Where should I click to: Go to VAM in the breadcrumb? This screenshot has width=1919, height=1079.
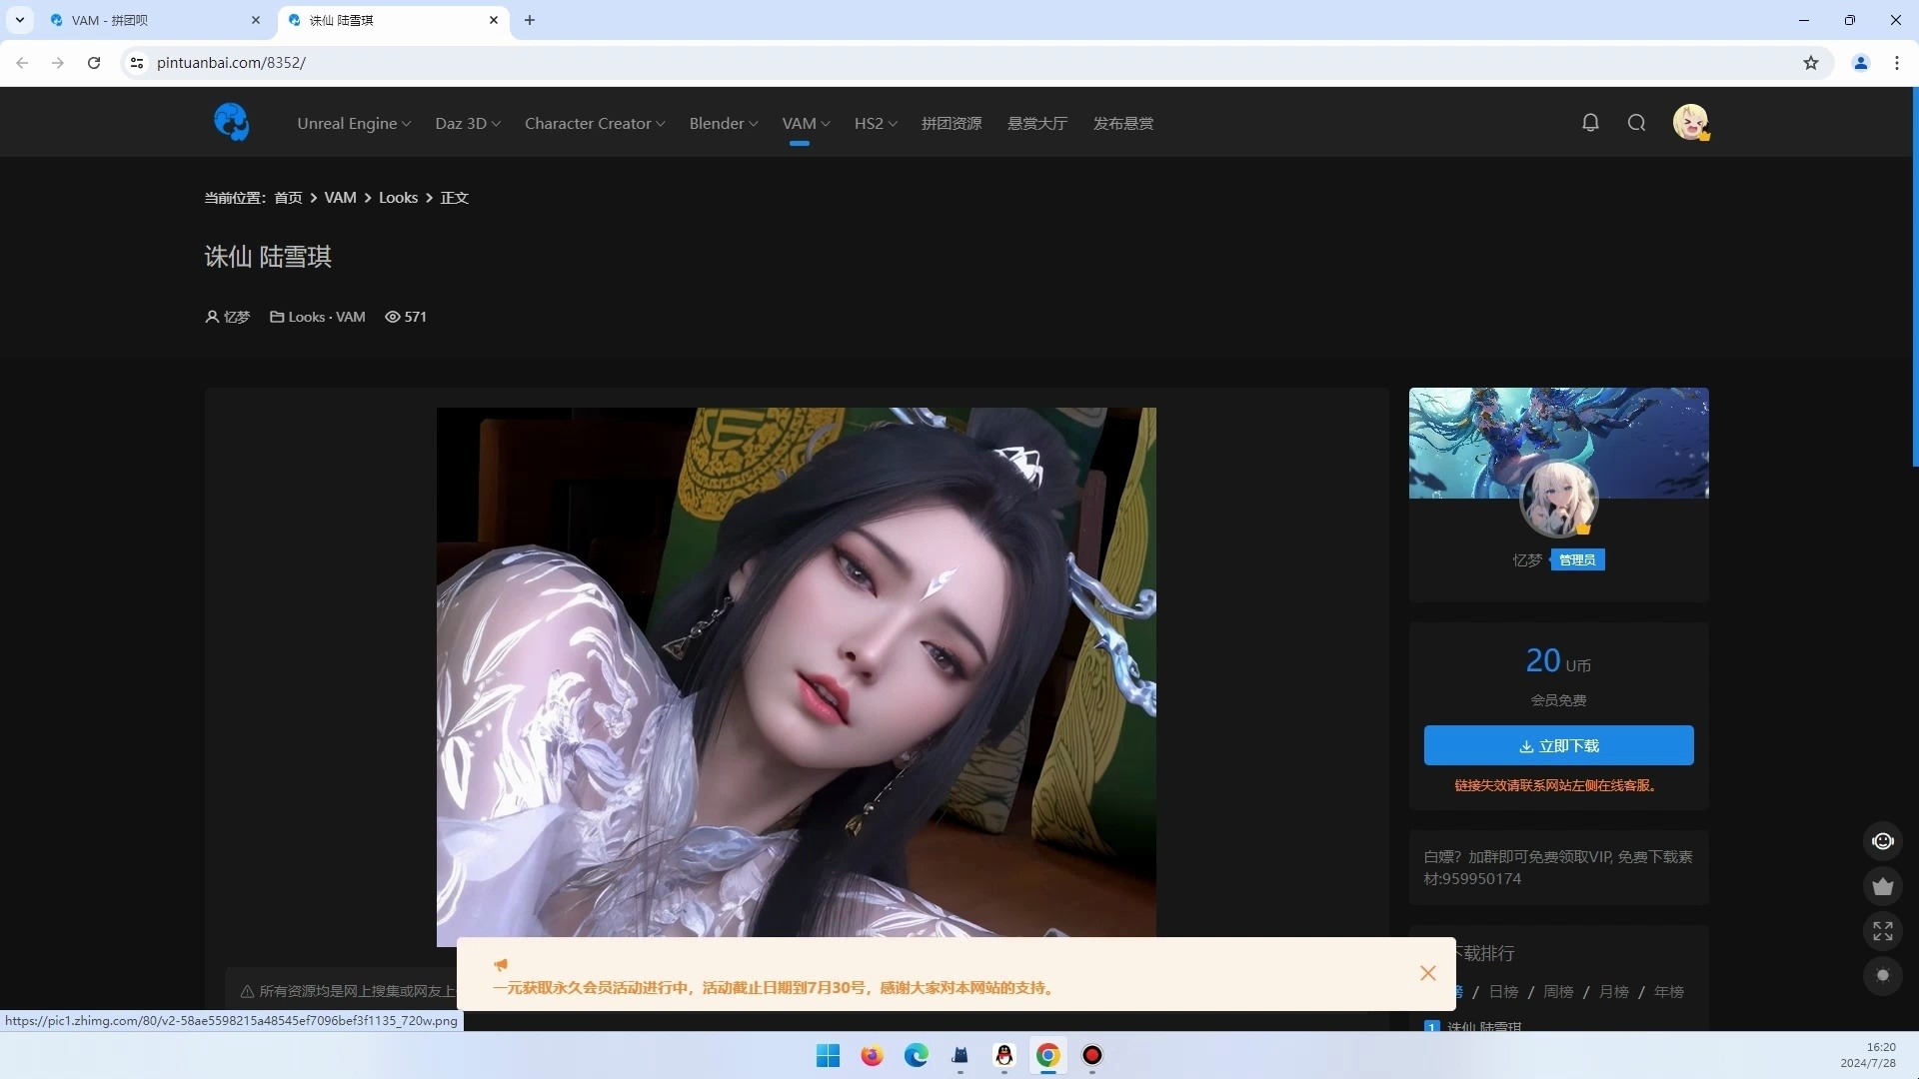340,198
